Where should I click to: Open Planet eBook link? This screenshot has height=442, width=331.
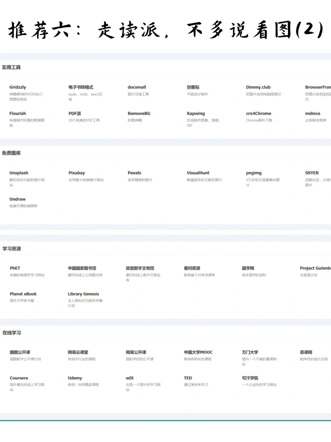(23, 294)
